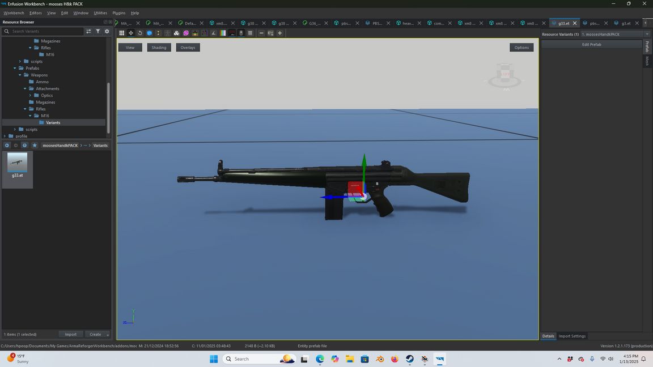
Task: Click the grid dots toolbar icon
Action: click(x=121, y=33)
